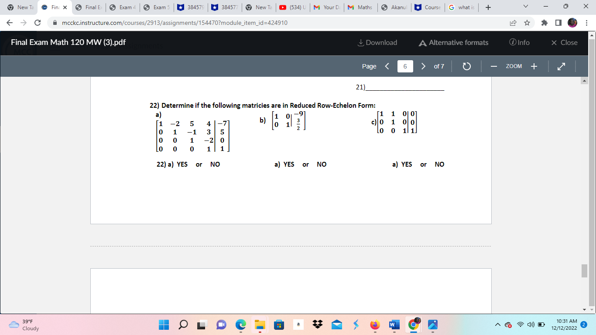Rotate the current PDF page

click(466, 66)
